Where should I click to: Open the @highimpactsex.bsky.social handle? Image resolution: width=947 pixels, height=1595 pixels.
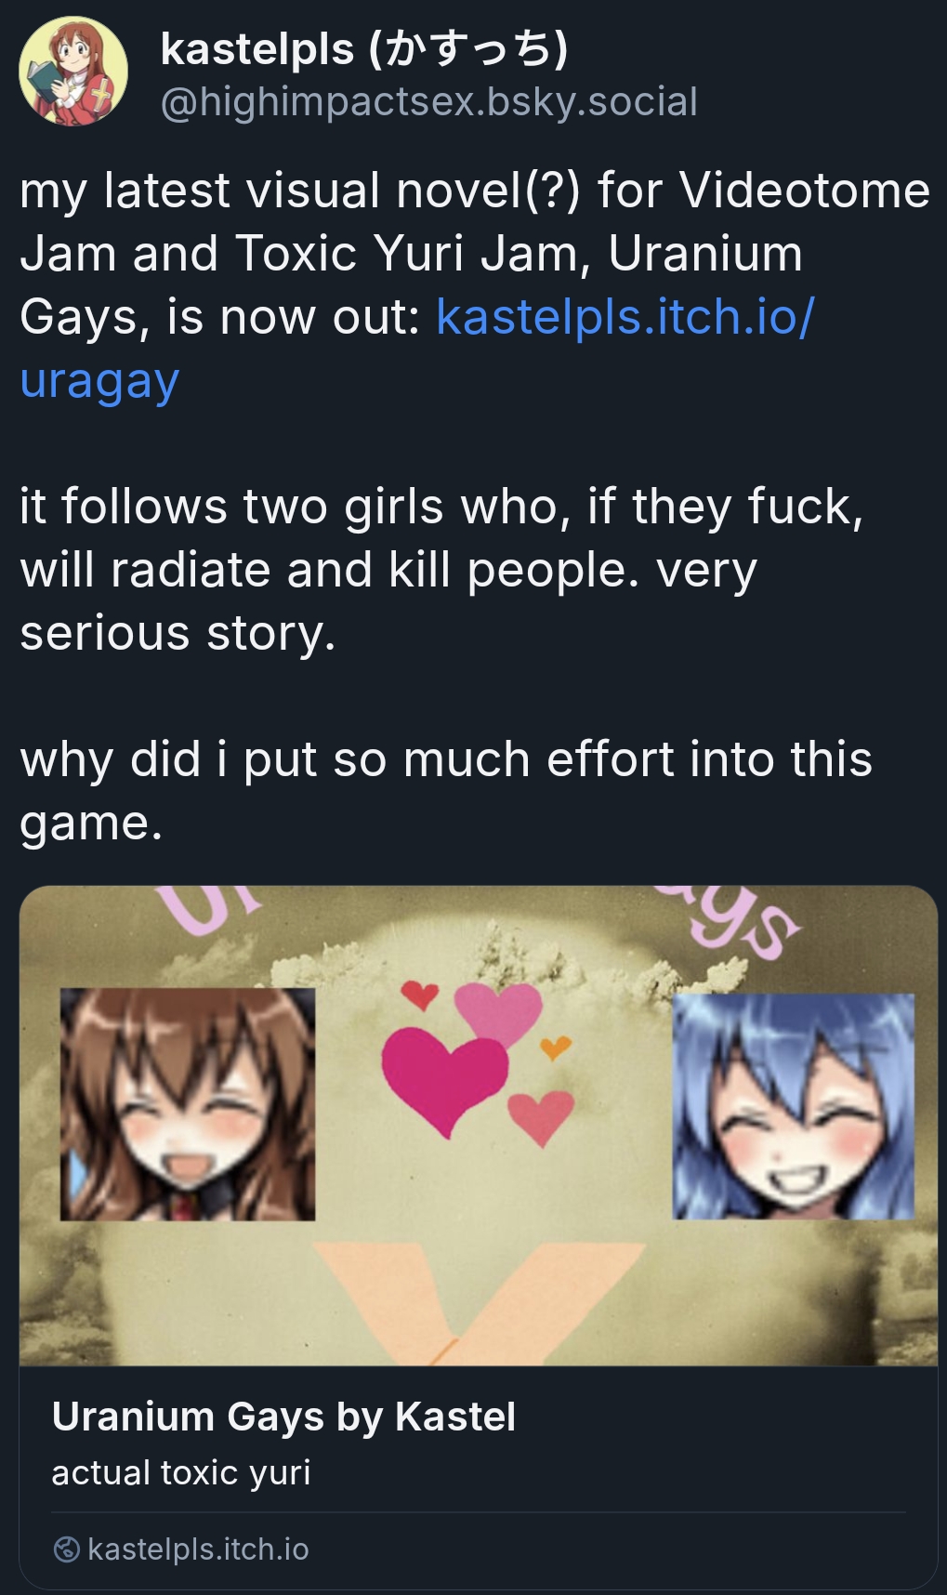pyautogui.click(x=428, y=101)
